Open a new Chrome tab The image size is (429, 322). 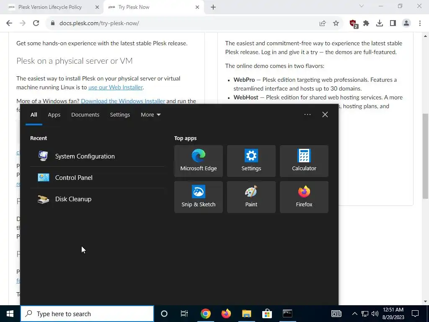(x=213, y=8)
